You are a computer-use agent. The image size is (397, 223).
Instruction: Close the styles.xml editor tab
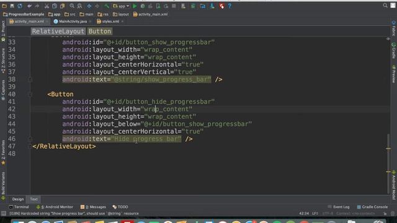coord(123,22)
